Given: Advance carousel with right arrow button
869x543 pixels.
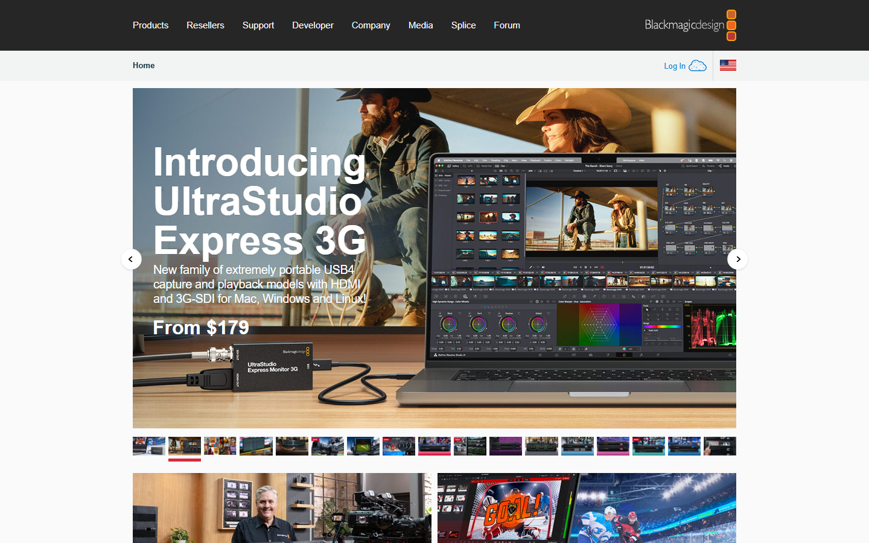Looking at the screenshot, I should 737,259.
